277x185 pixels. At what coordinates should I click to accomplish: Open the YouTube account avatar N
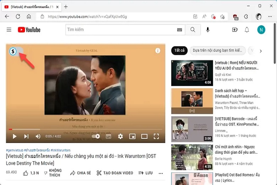[x=261, y=30]
